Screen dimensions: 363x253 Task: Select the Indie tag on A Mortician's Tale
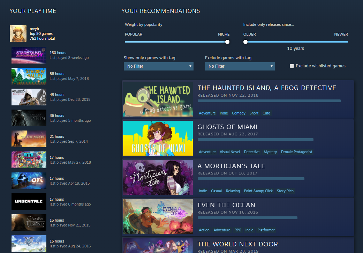tap(203, 191)
